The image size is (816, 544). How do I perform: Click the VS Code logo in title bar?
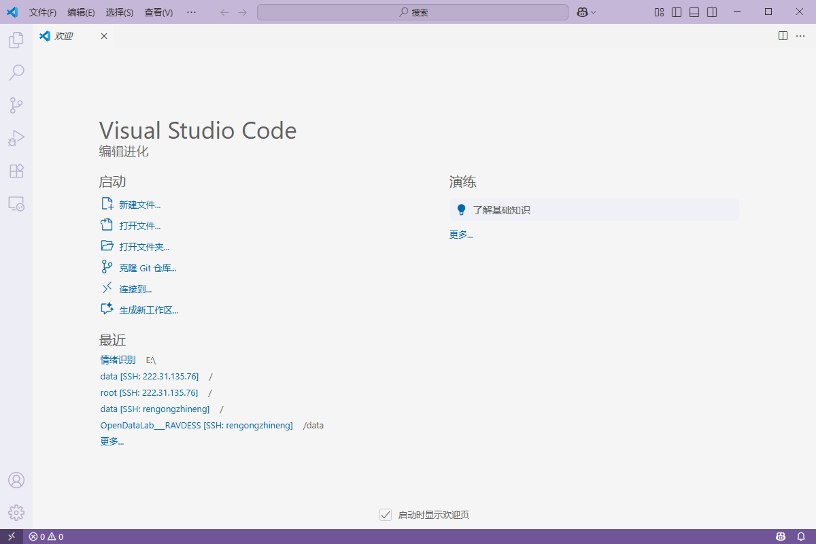(x=12, y=12)
